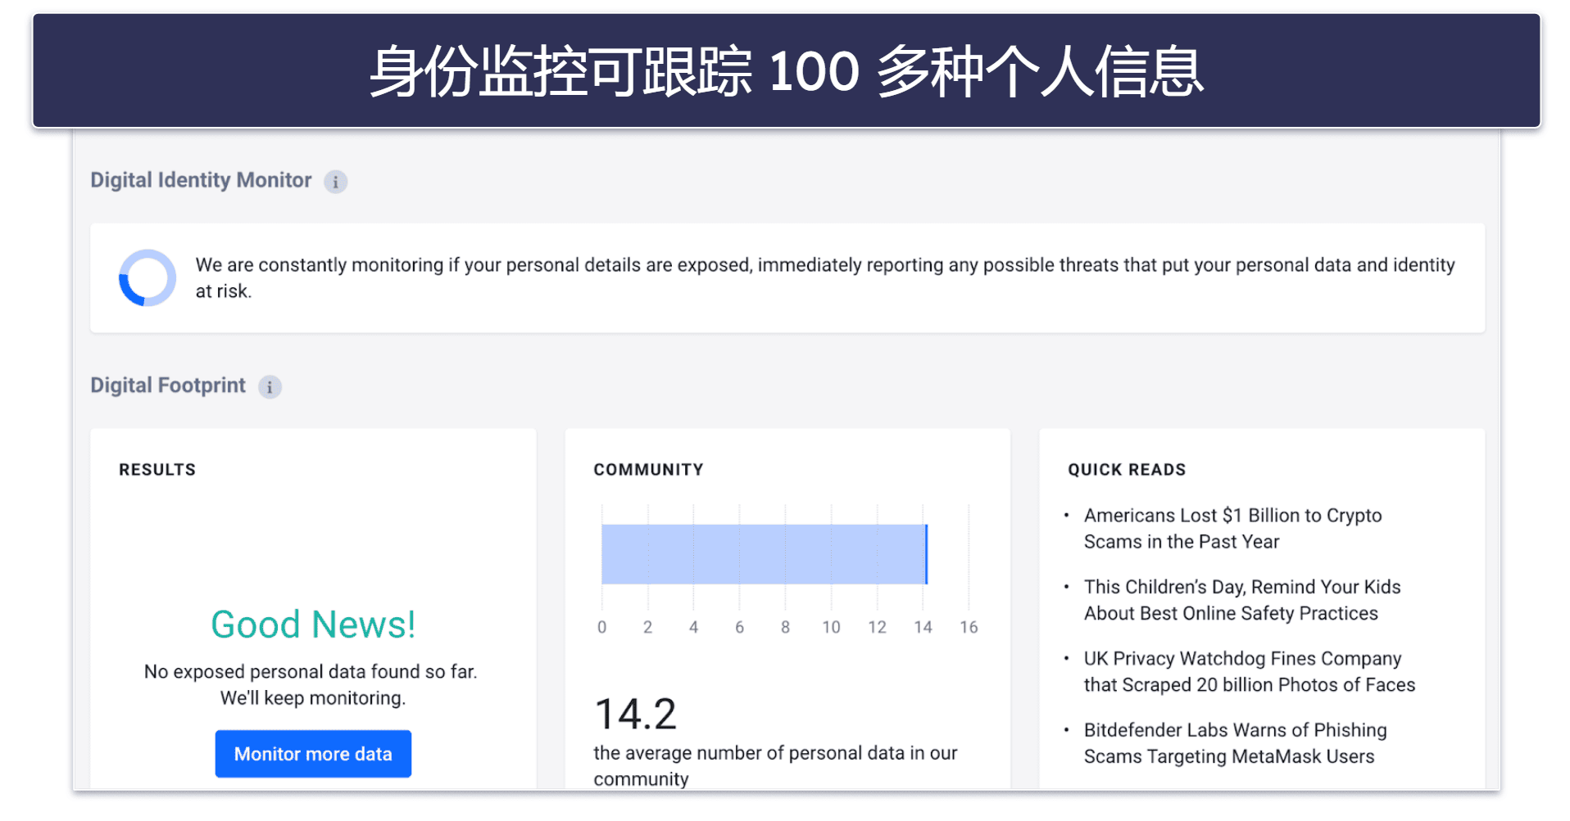Open Bitdefender Labs MetaMask phishing article
Image resolution: width=1570 pixels, height=821 pixels.
click(x=1235, y=742)
